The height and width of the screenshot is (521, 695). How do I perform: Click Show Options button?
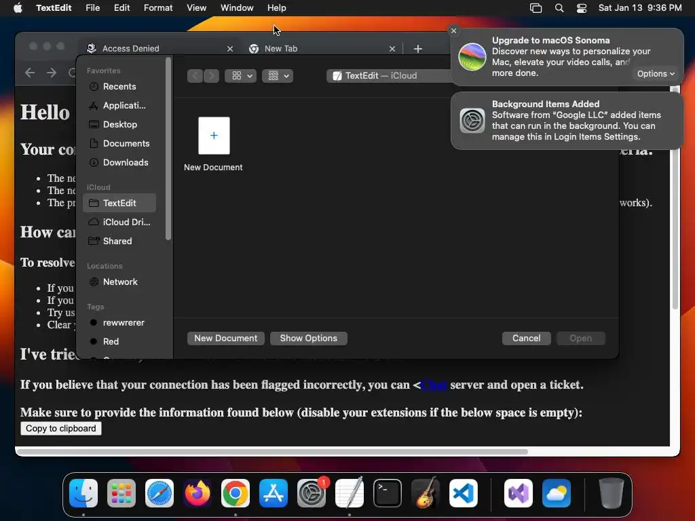(309, 339)
